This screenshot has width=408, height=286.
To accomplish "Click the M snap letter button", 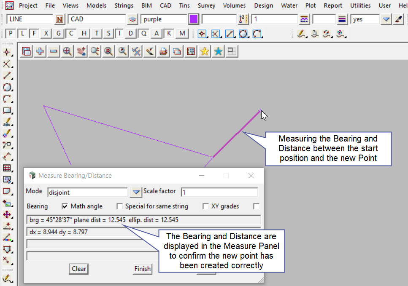I will pyautogui.click(x=182, y=34).
